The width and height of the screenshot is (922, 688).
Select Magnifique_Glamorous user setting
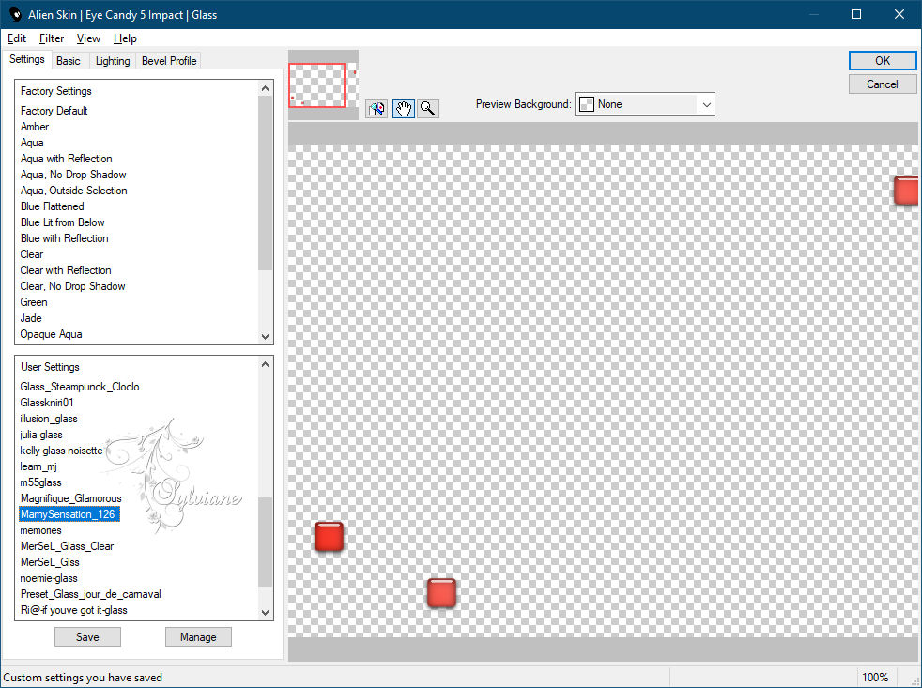pyautogui.click(x=70, y=498)
